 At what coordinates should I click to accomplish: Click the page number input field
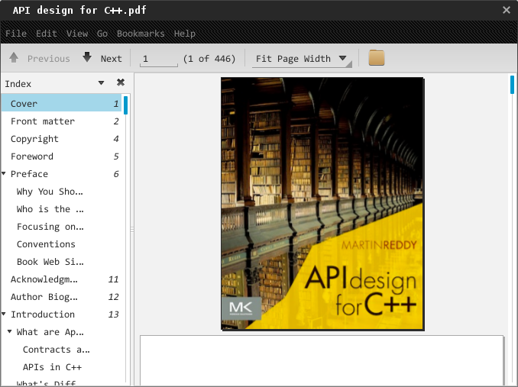pos(158,59)
